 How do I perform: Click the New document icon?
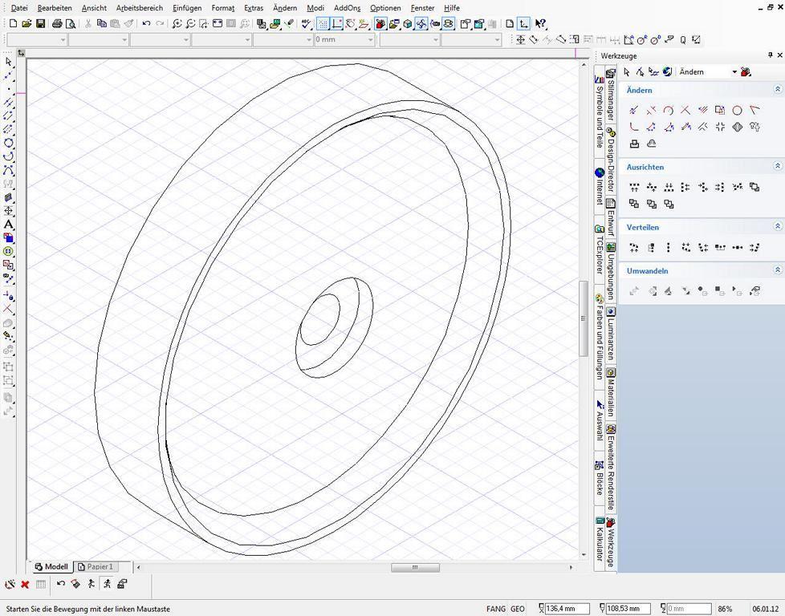[x=14, y=23]
